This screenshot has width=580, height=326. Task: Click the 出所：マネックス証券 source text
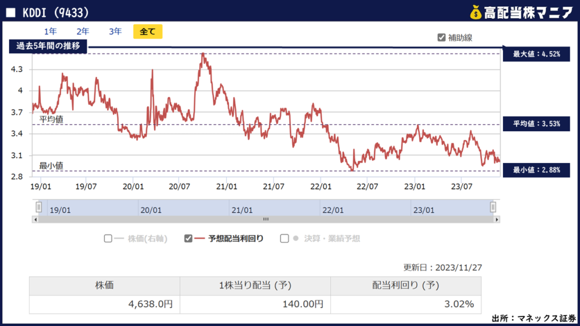pyautogui.click(x=534, y=318)
